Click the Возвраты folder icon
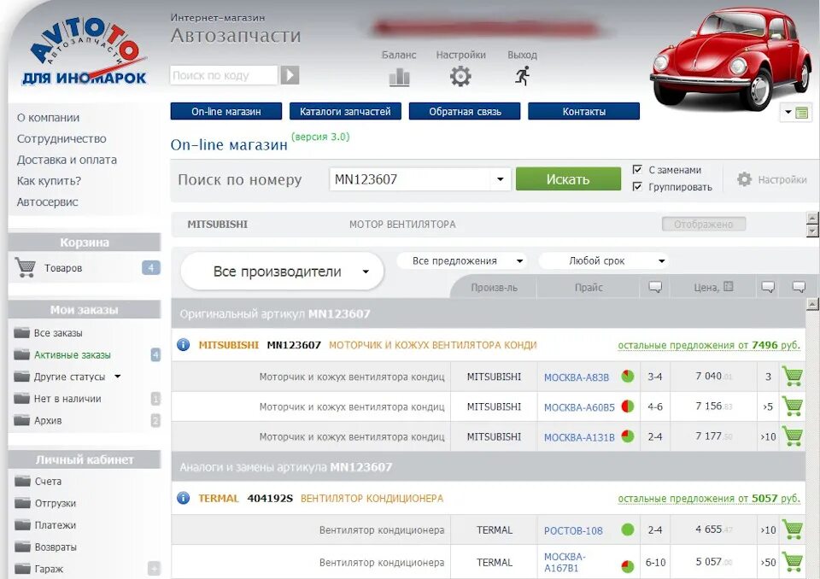This screenshot has height=579, width=820. 22,547
